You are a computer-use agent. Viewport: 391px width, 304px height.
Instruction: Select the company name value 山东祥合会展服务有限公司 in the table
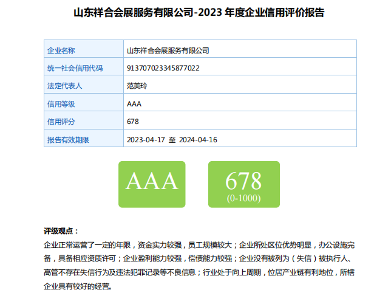168,50
